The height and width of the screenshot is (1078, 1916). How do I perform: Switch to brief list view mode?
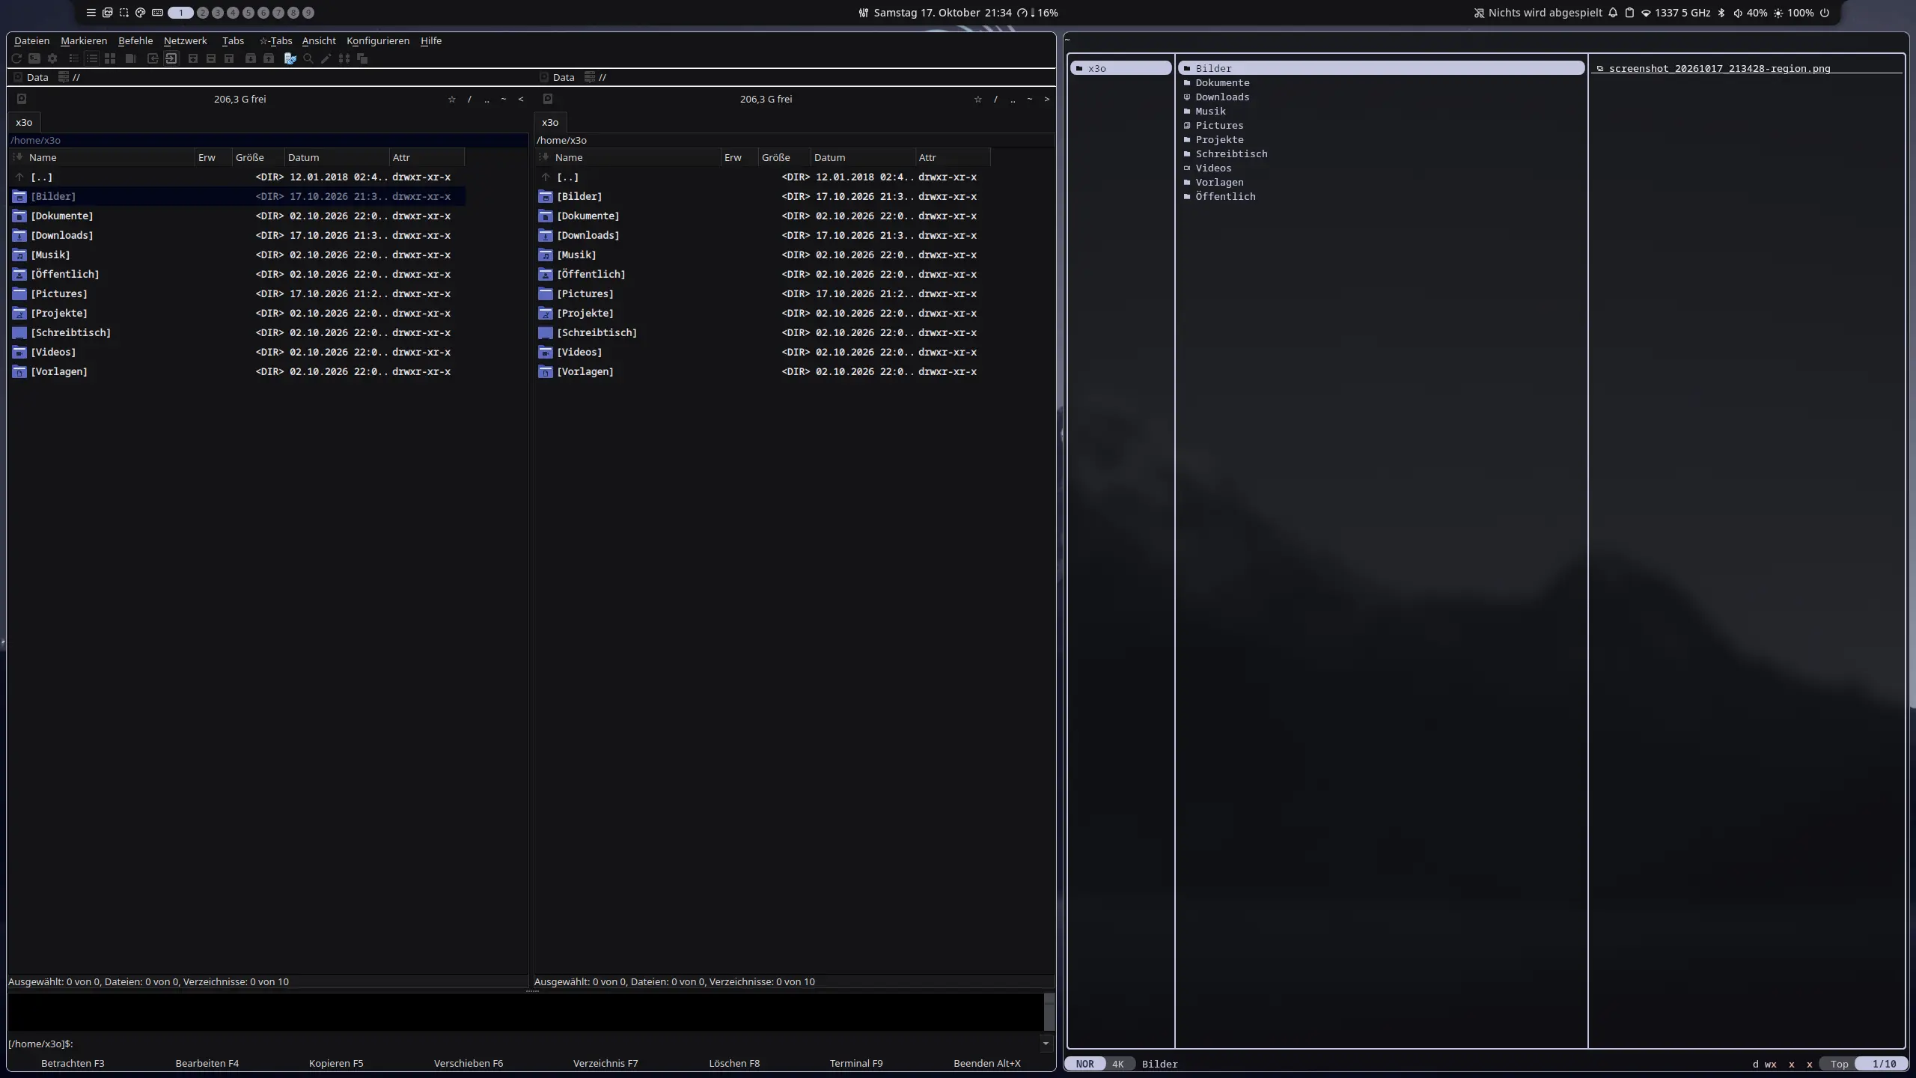[73, 58]
